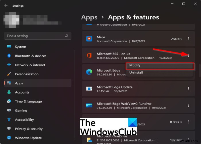Click the System monitor icon
This screenshot has height=144, width=201.
[9, 46]
